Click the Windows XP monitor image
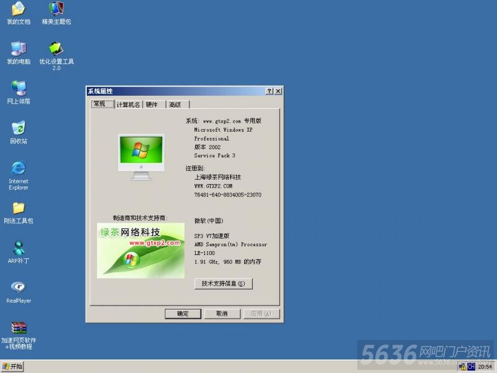 click(142, 157)
